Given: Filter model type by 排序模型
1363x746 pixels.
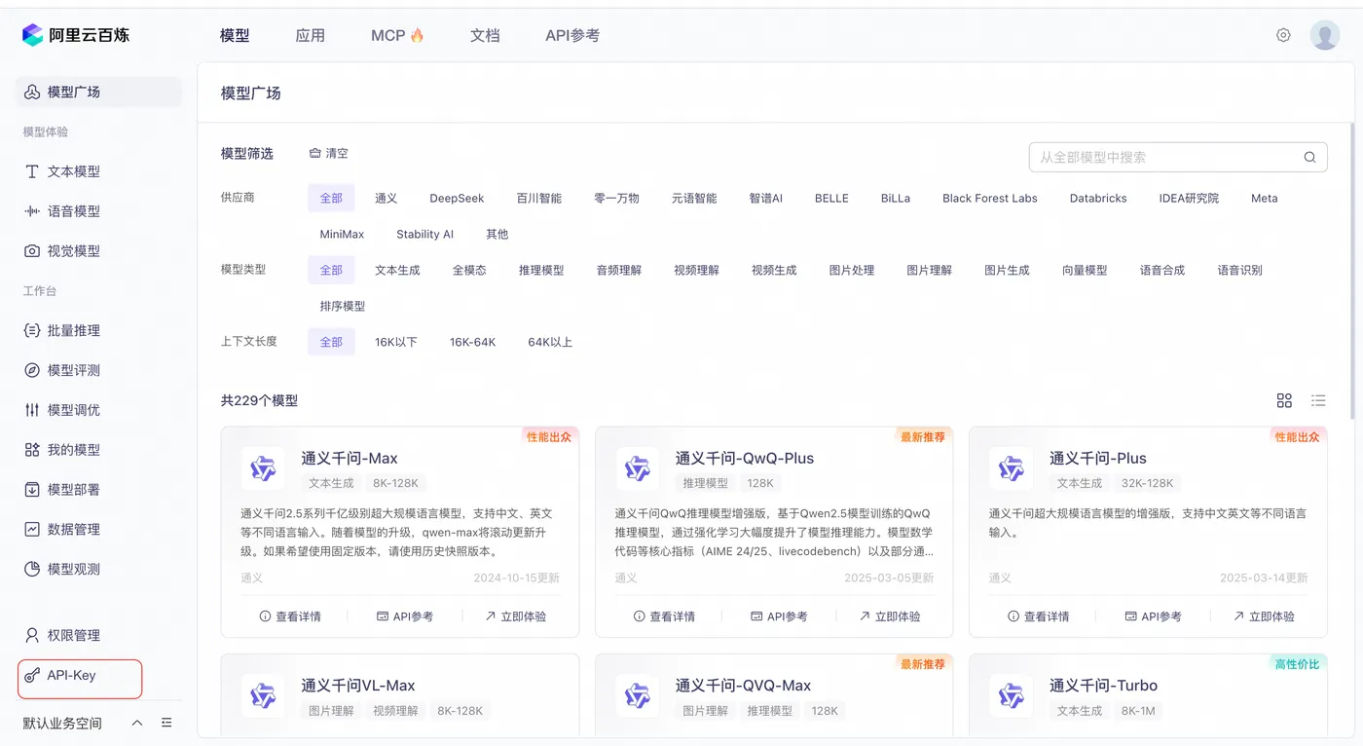Looking at the screenshot, I should tap(343, 306).
